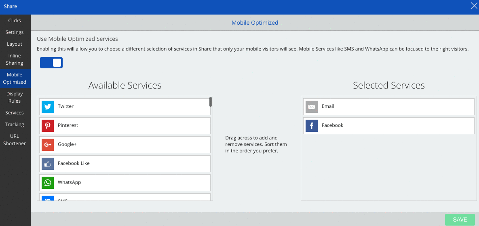The height and width of the screenshot is (226, 479).
Task: Click the WhatsApp service icon
Action: coord(48,182)
